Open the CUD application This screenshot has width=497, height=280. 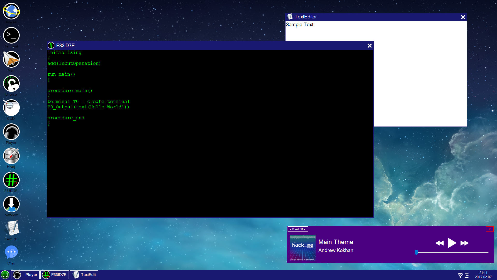[x=11, y=108]
